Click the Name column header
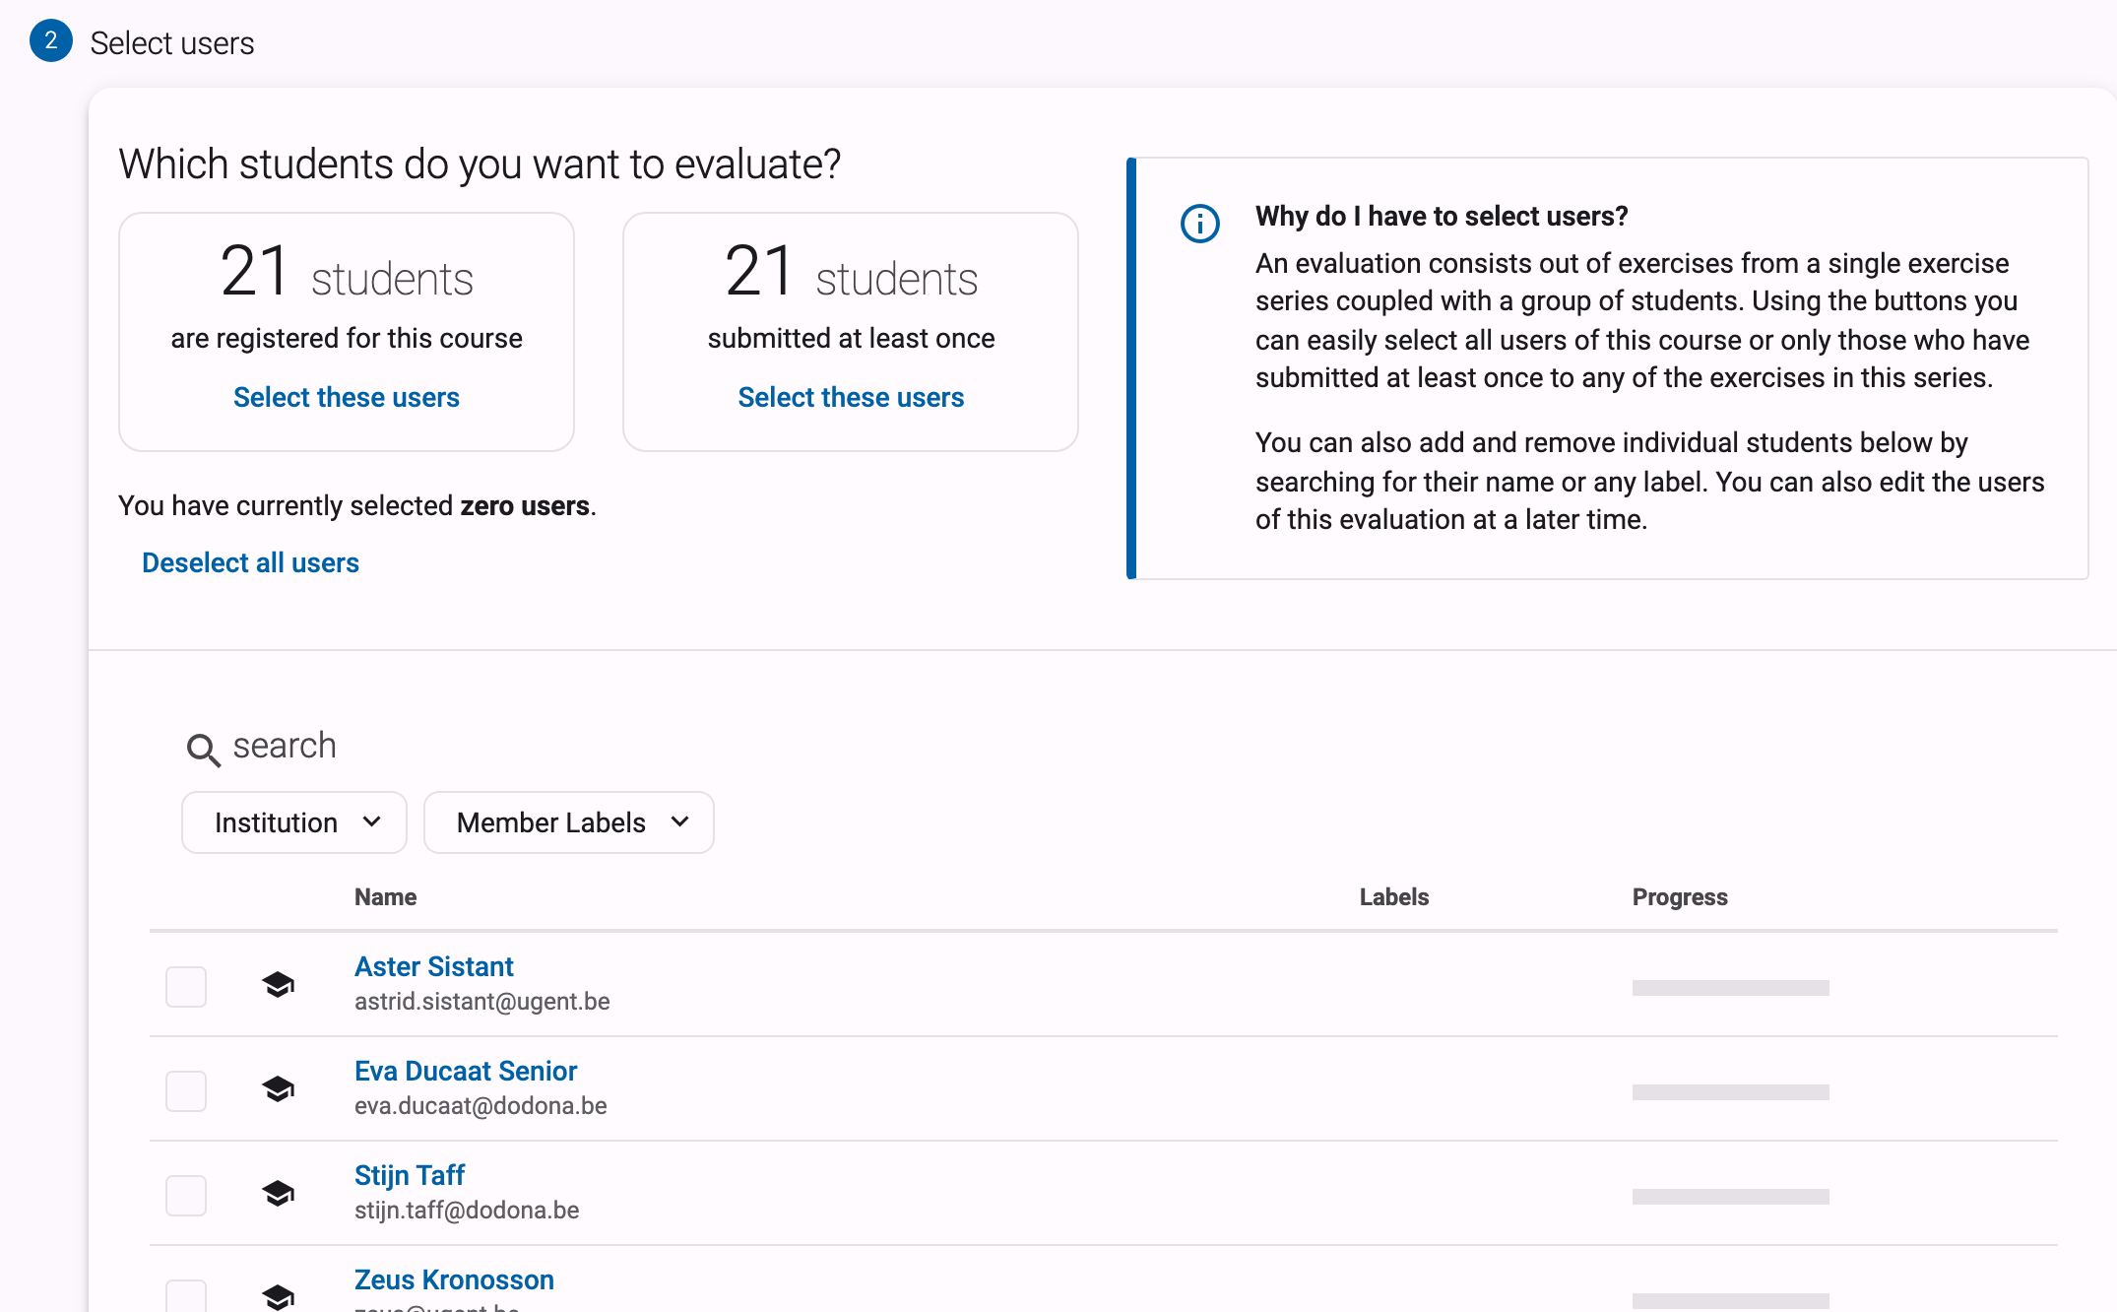This screenshot has height=1312, width=2117. (x=385, y=896)
